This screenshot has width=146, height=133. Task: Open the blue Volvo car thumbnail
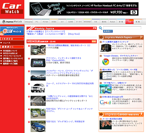(x=38, y=126)
